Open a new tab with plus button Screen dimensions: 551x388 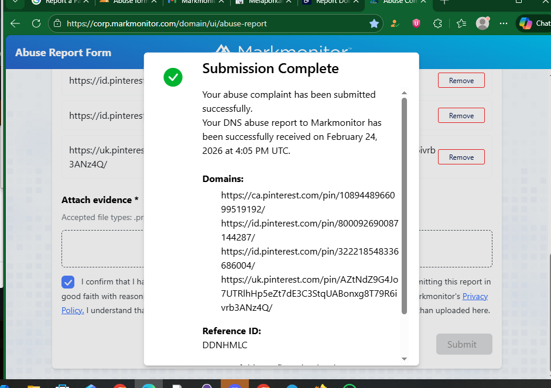click(x=444, y=2)
